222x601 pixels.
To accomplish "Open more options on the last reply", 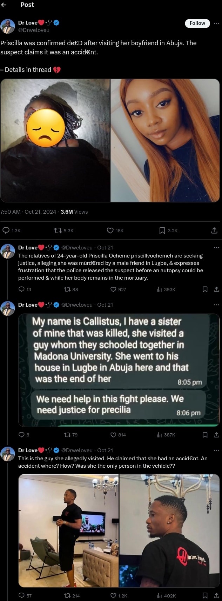I will 216,450.
